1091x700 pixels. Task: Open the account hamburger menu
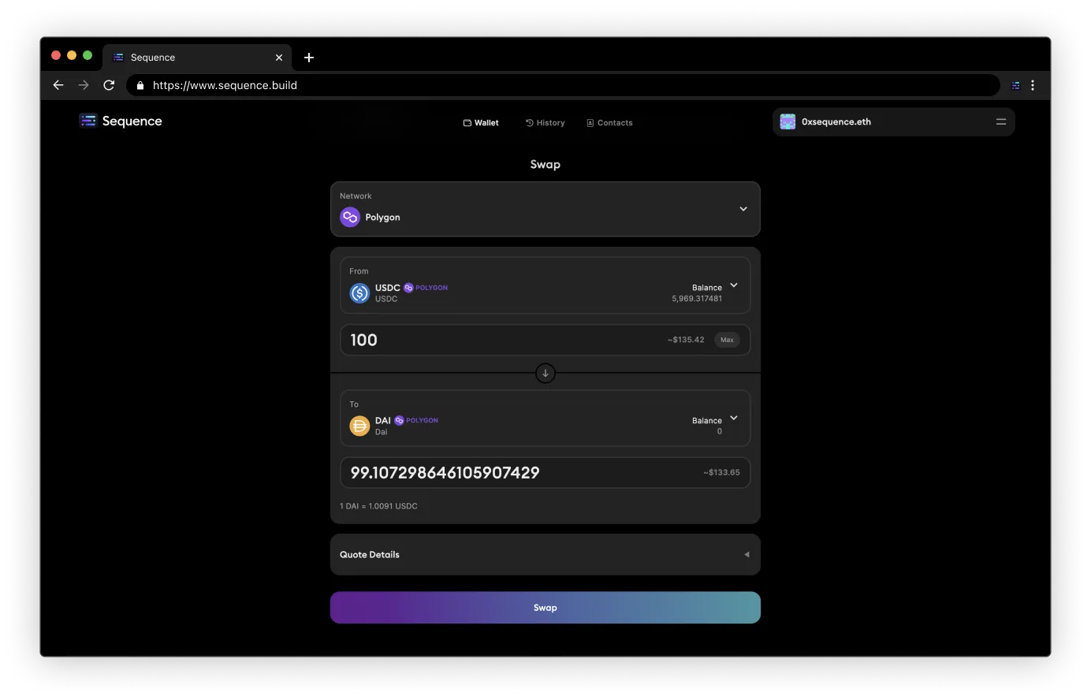[1001, 122]
